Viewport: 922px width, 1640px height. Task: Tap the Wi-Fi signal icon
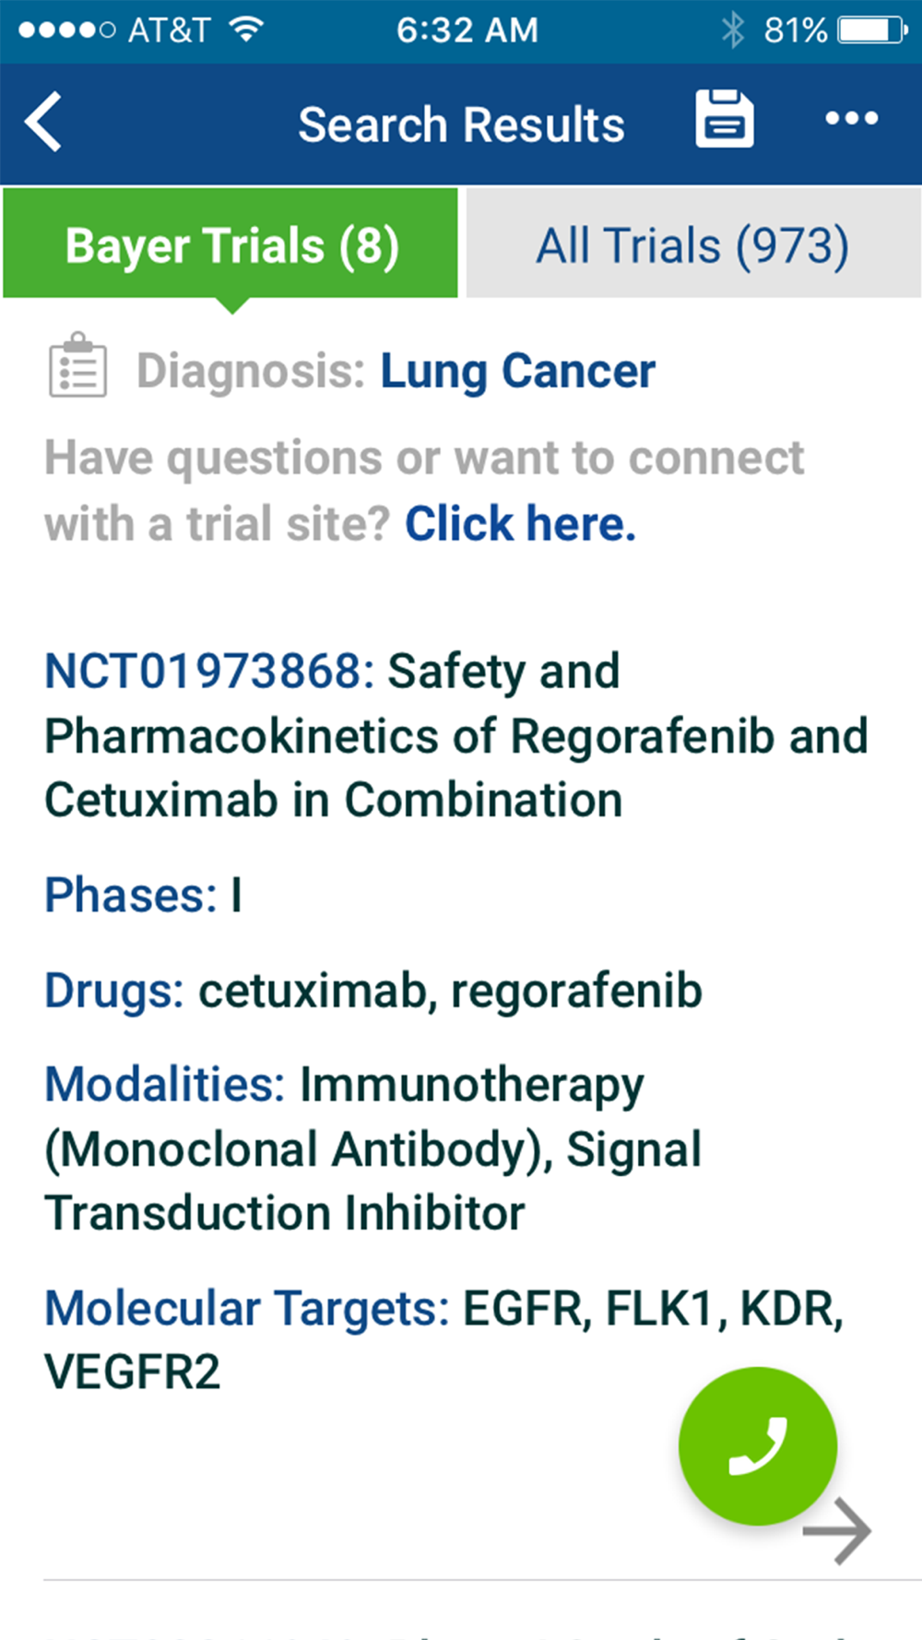pyautogui.click(x=245, y=30)
